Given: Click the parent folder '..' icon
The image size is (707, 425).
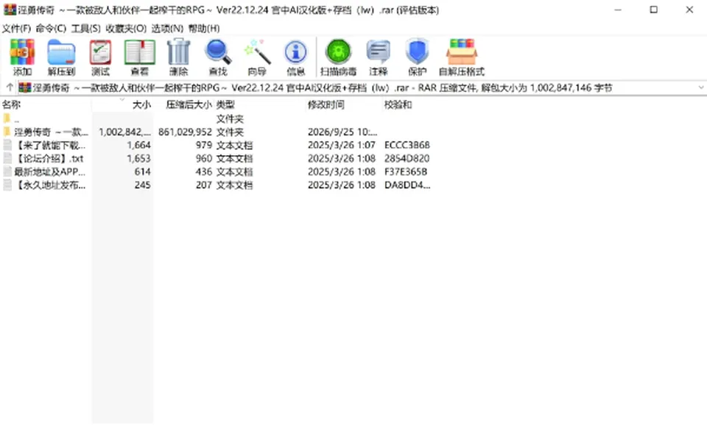Looking at the screenshot, I should [7, 119].
